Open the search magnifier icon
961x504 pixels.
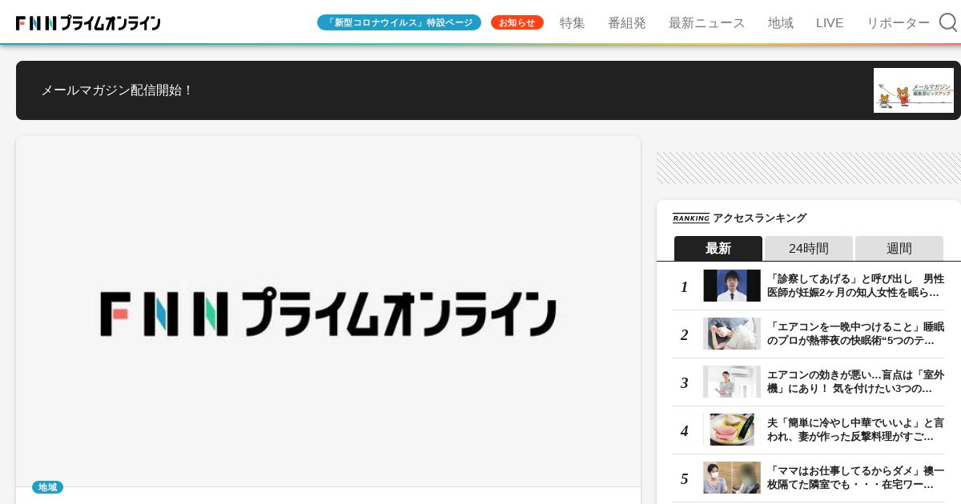[x=947, y=22]
